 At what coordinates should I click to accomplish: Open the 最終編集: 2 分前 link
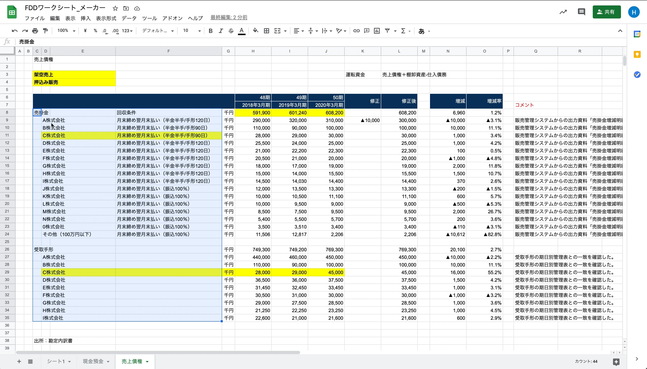(229, 17)
